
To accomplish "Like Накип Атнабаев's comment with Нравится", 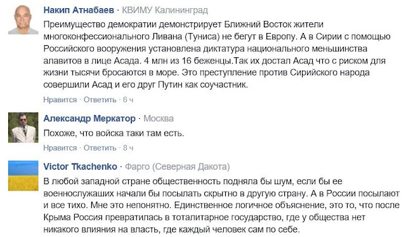I will [x=60, y=100].
